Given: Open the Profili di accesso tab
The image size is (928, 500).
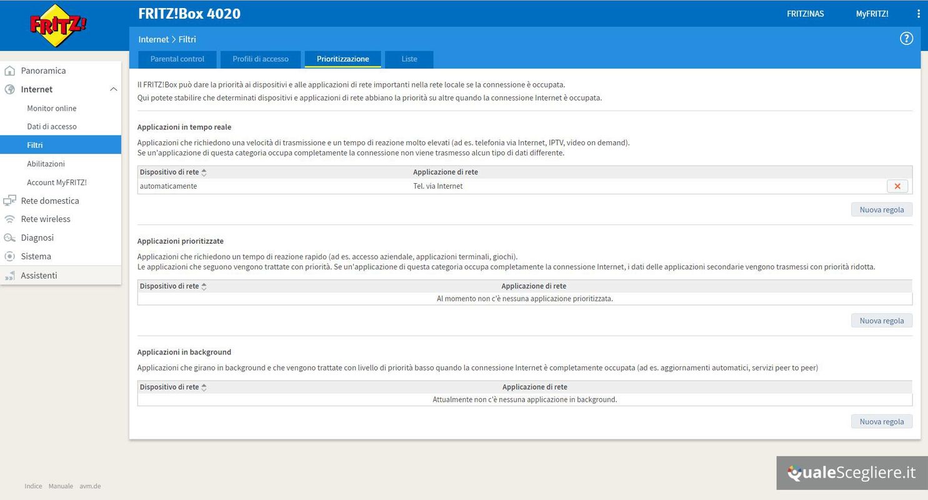Looking at the screenshot, I should pos(261,59).
